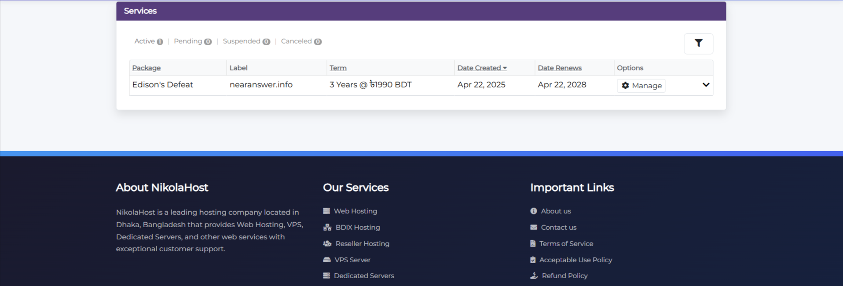Image resolution: width=843 pixels, height=286 pixels.
Task: Click the Contact us envelope icon
Action: point(534,228)
